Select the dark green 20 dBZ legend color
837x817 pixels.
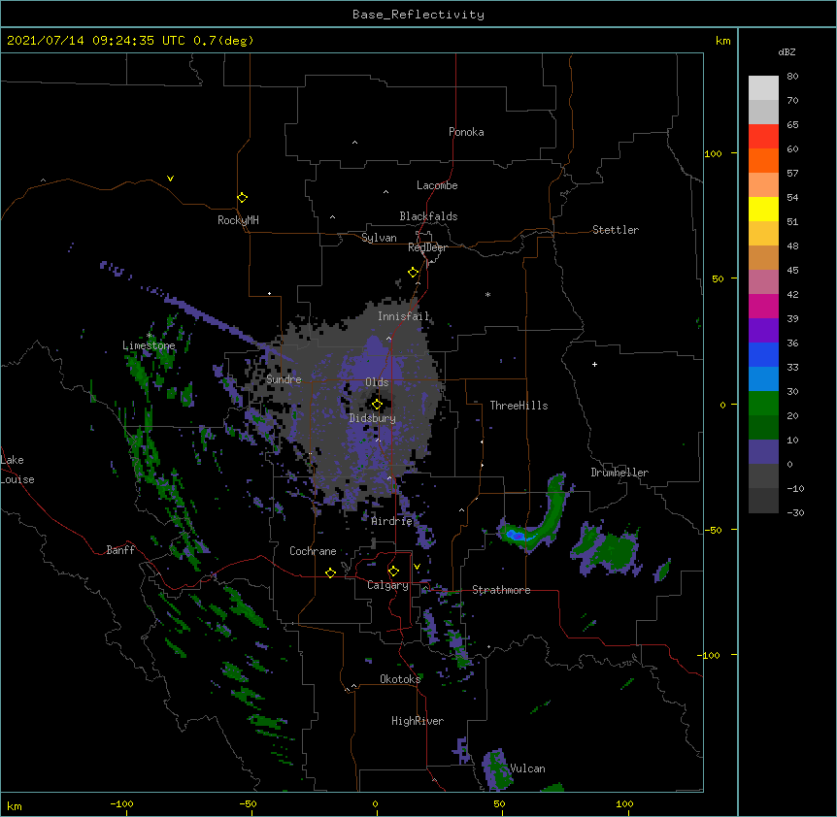[x=763, y=427]
